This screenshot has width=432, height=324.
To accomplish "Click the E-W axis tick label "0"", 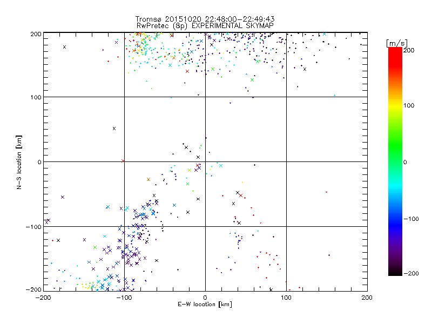I will [x=205, y=298].
